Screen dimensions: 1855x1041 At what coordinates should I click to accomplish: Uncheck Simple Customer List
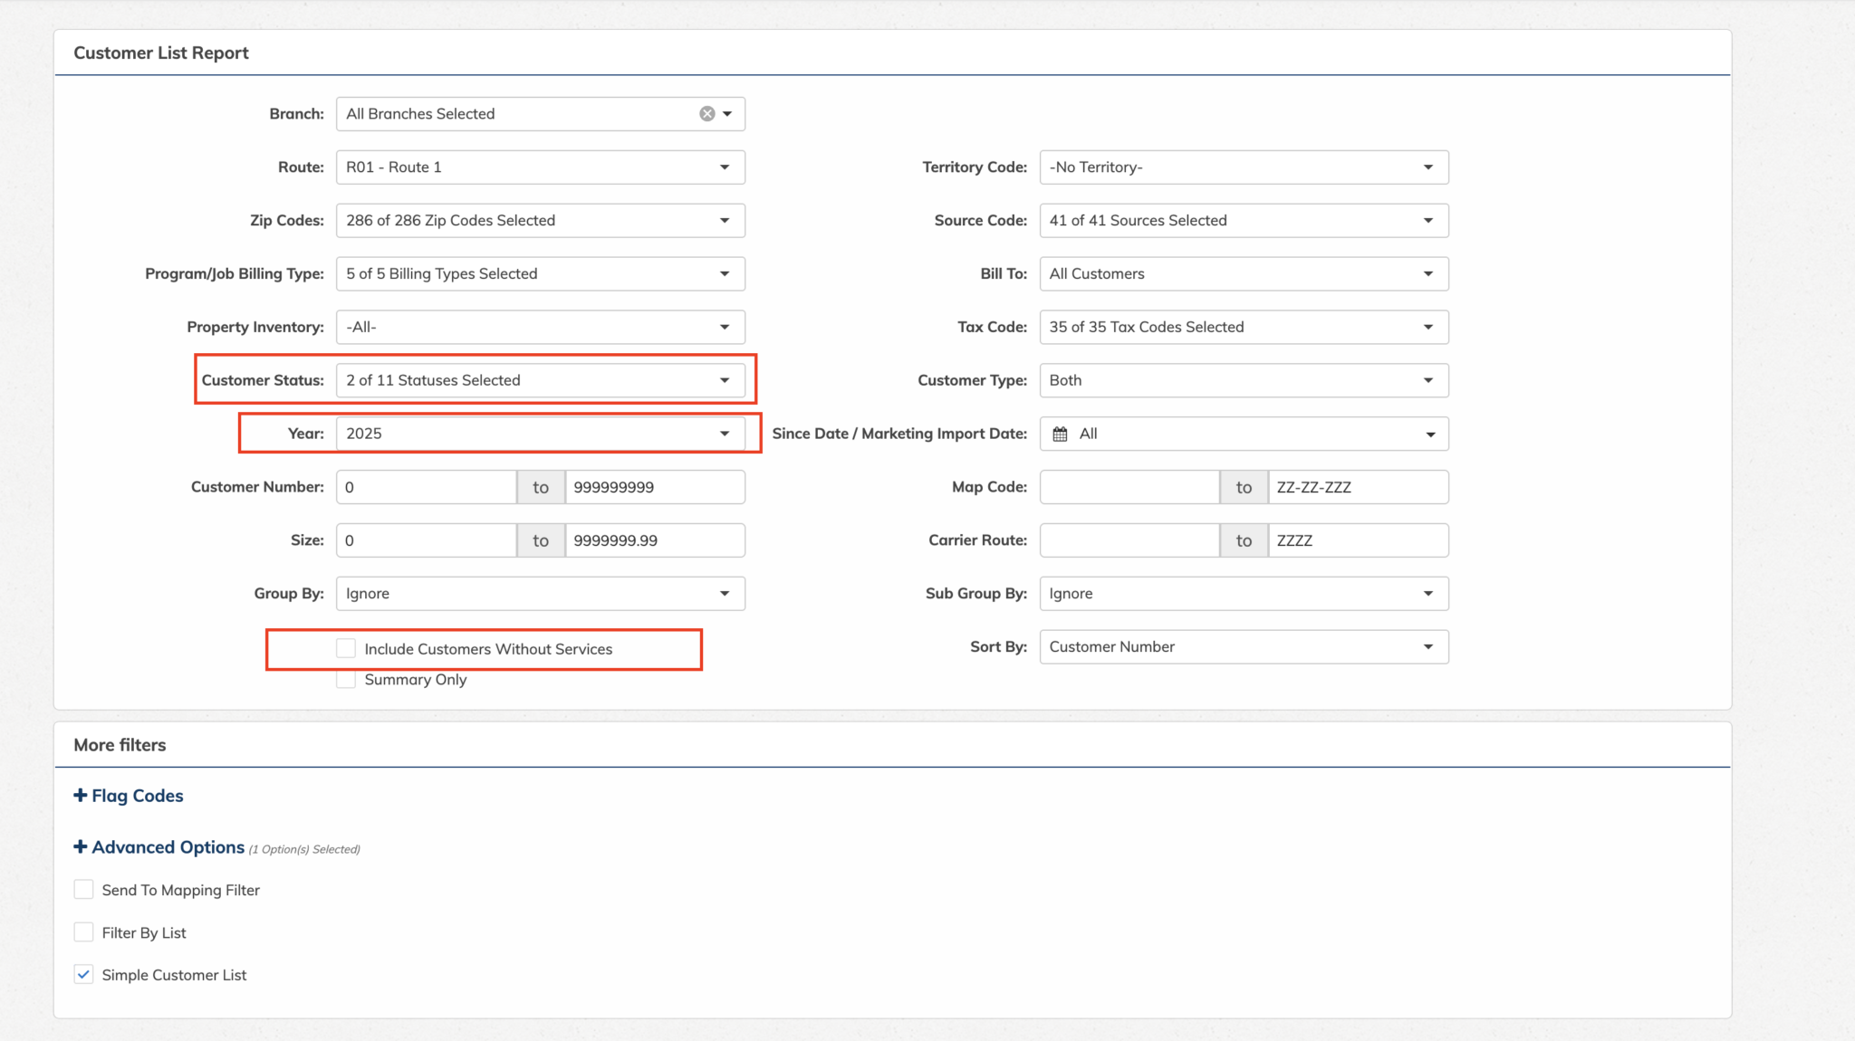click(x=83, y=974)
